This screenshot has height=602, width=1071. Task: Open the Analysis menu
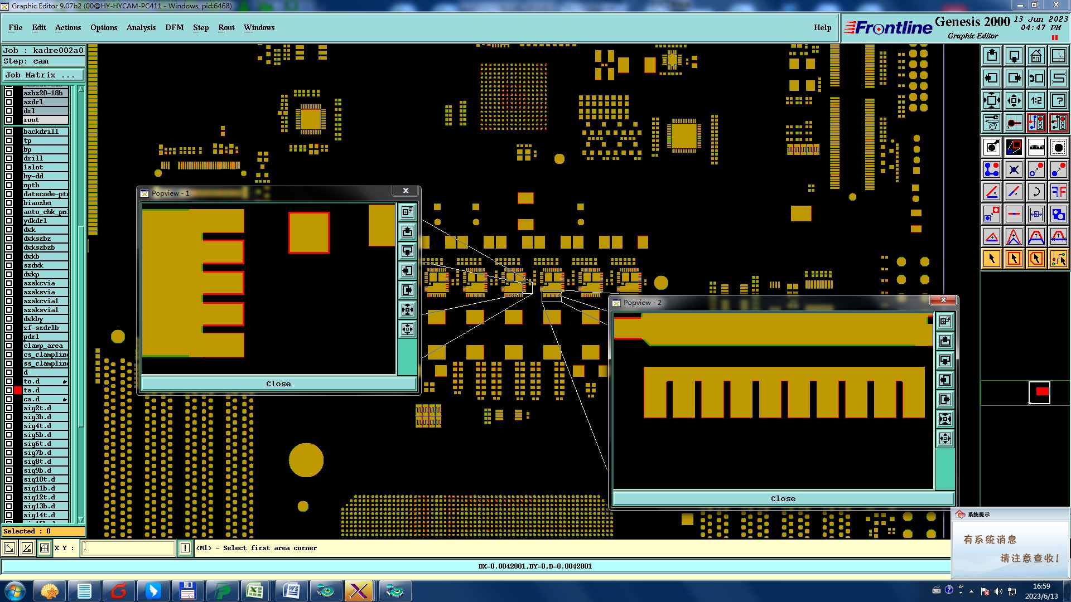(x=141, y=27)
